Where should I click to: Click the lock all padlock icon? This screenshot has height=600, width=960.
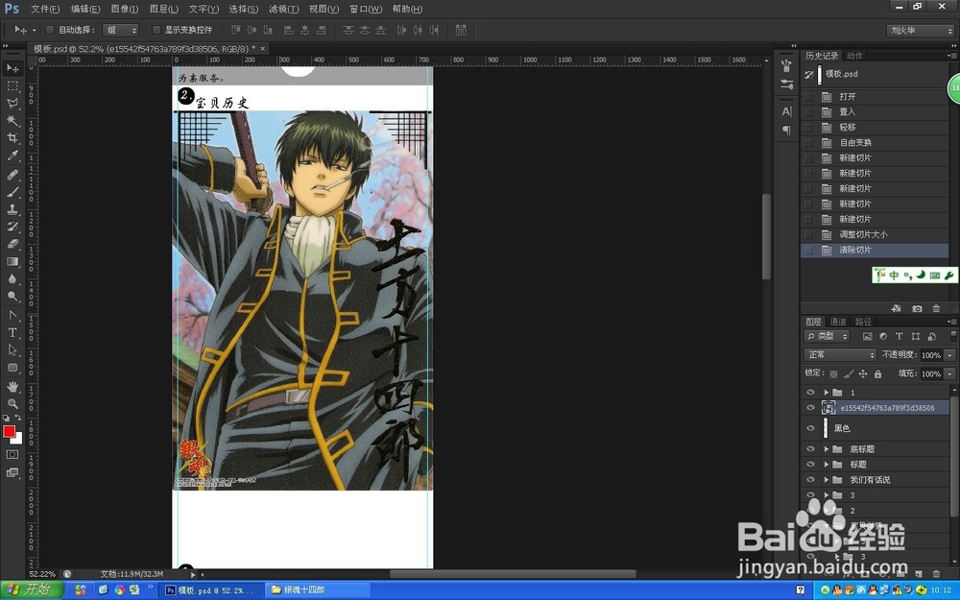pyautogui.click(x=878, y=373)
